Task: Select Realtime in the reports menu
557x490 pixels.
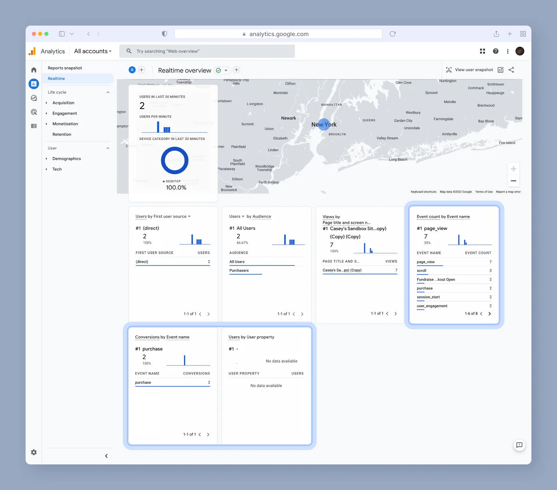Action: coord(56,79)
